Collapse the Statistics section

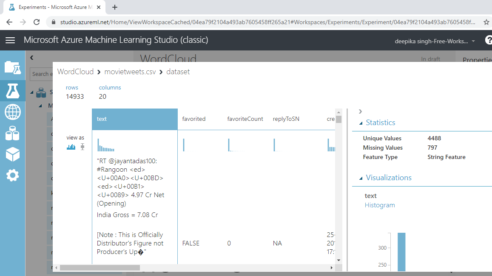coord(361,123)
